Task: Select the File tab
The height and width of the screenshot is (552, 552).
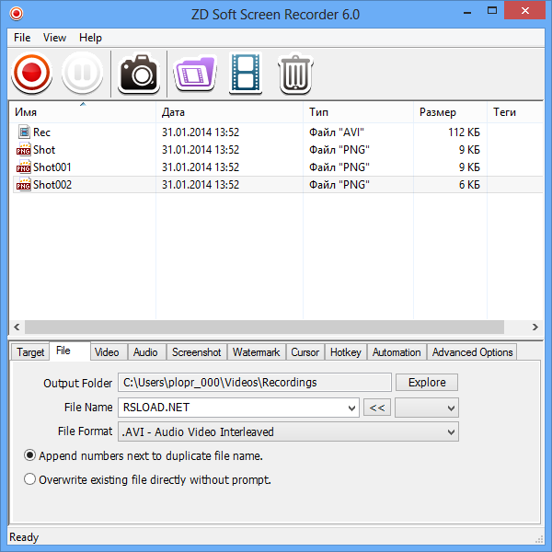Action: (x=70, y=351)
